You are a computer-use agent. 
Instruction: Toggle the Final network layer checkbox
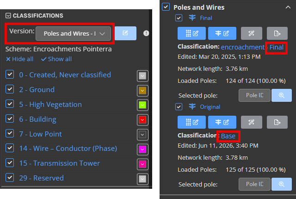pyautogui.click(x=179, y=18)
